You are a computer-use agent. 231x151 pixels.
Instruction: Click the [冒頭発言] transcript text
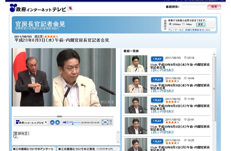coord(21,133)
